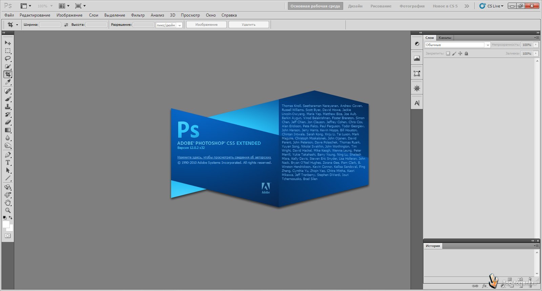Open the Изображение menu
The width and height of the screenshot is (542, 291).
[x=69, y=15]
